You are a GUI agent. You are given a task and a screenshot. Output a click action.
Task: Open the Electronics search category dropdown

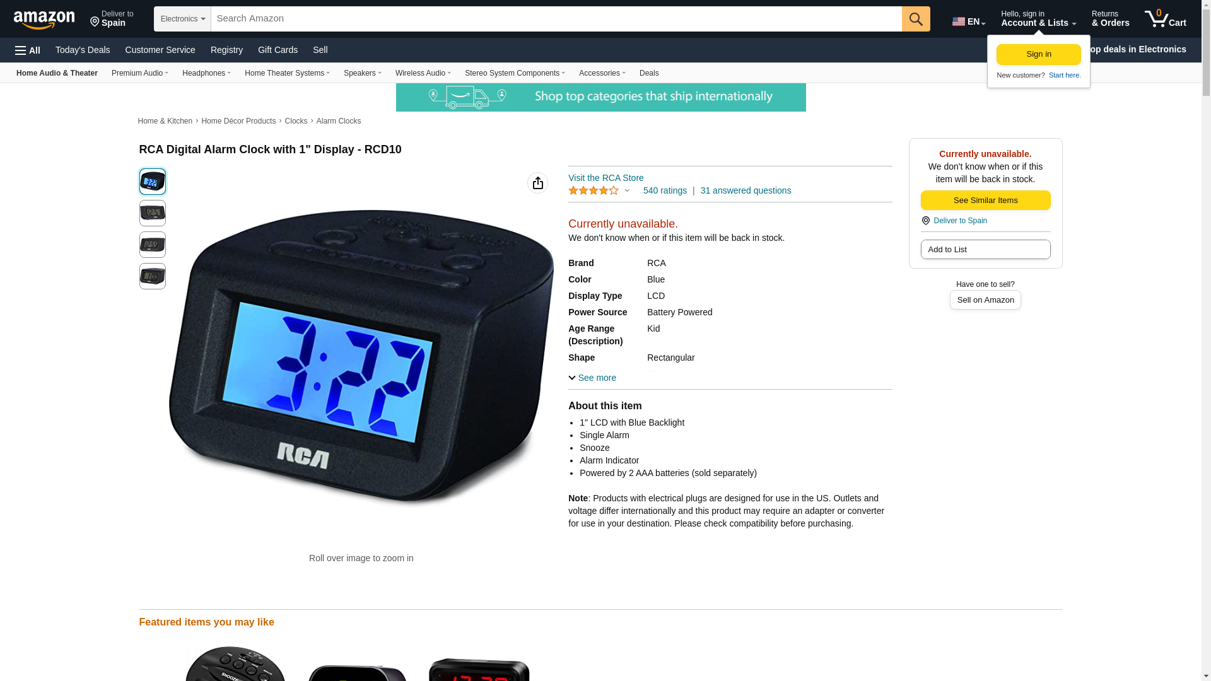pos(182,19)
